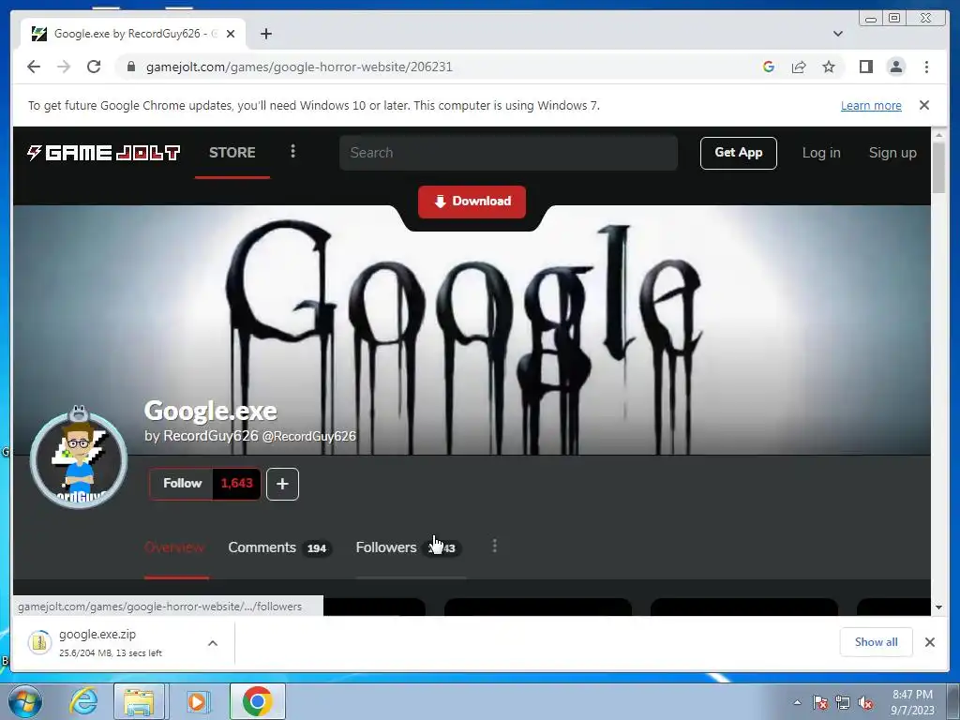
Task: Open the Learn more link
Action: [871, 105]
